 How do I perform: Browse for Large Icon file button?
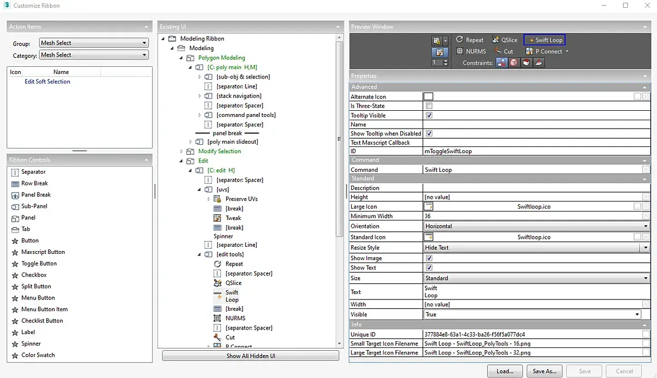pyautogui.click(x=637, y=207)
